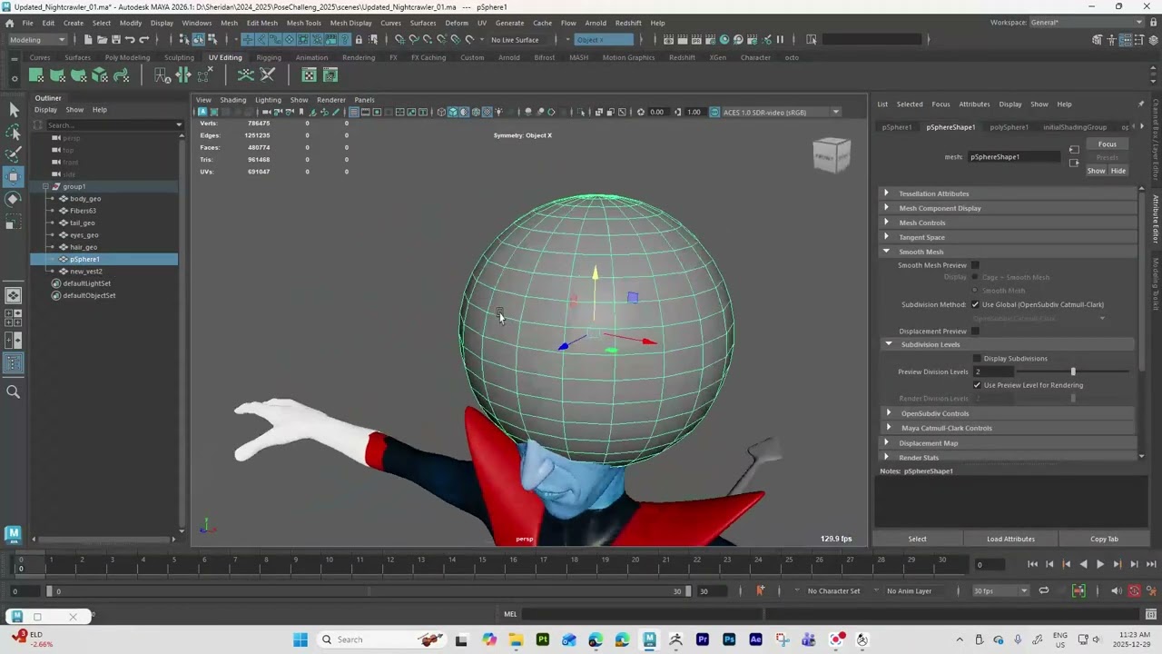Open the Modeling menu set dropdown
Viewport: 1162px width, 654px height.
click(x=36, y=39)
